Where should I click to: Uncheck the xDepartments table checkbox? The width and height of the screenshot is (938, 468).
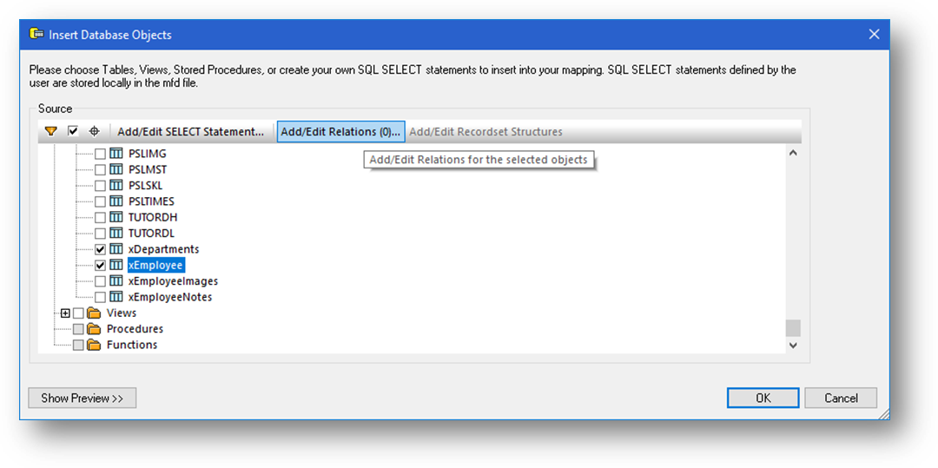pos(101,249)
